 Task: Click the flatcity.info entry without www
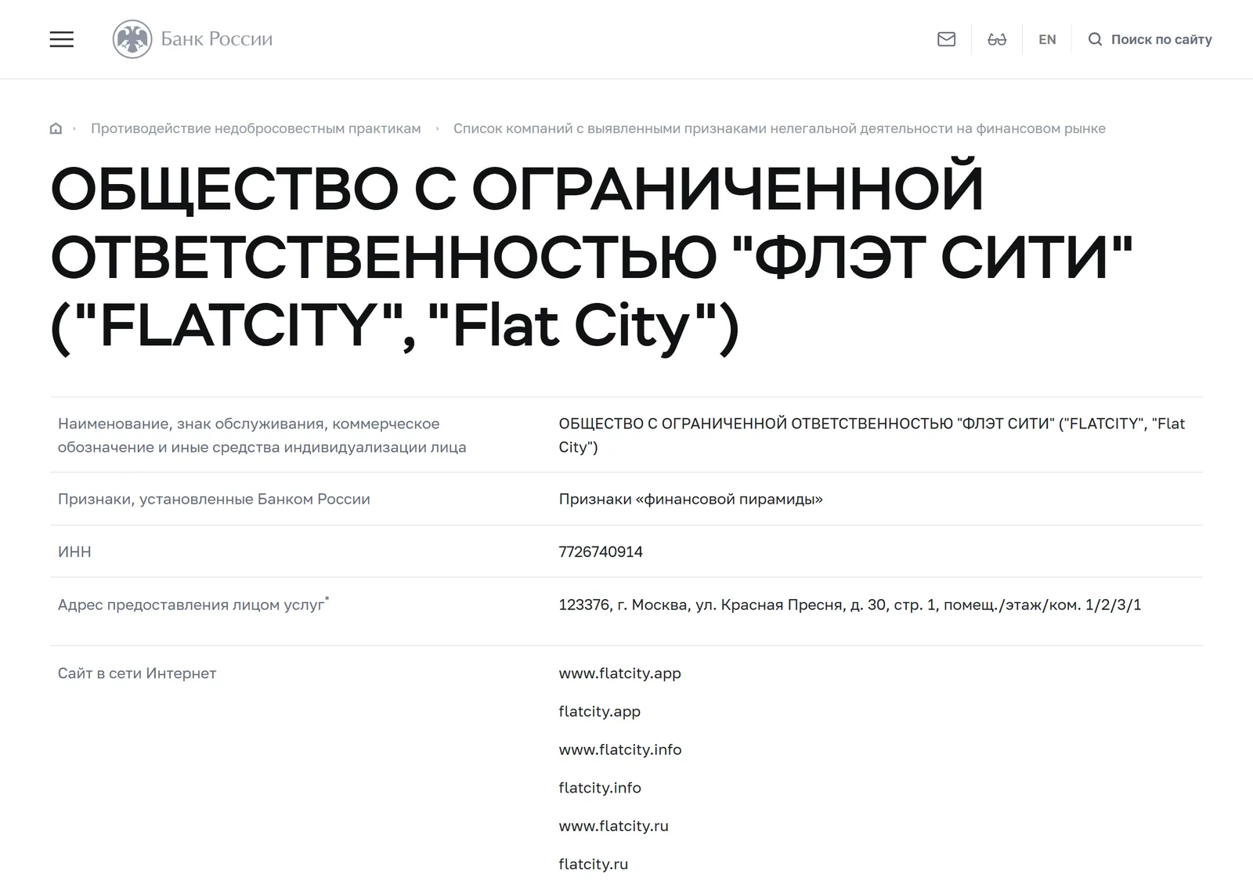pyautogui.click(x=600, y=788)
